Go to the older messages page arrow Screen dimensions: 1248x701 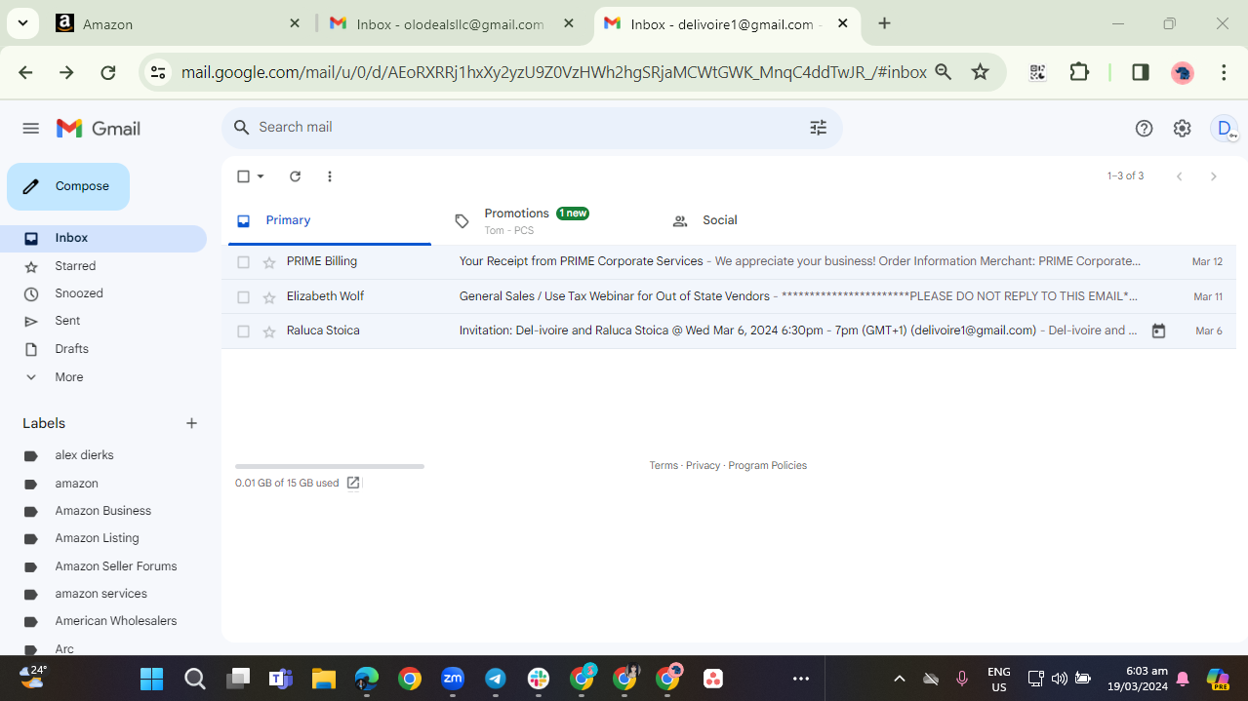pyautogui.click(x=1213, y=176)
